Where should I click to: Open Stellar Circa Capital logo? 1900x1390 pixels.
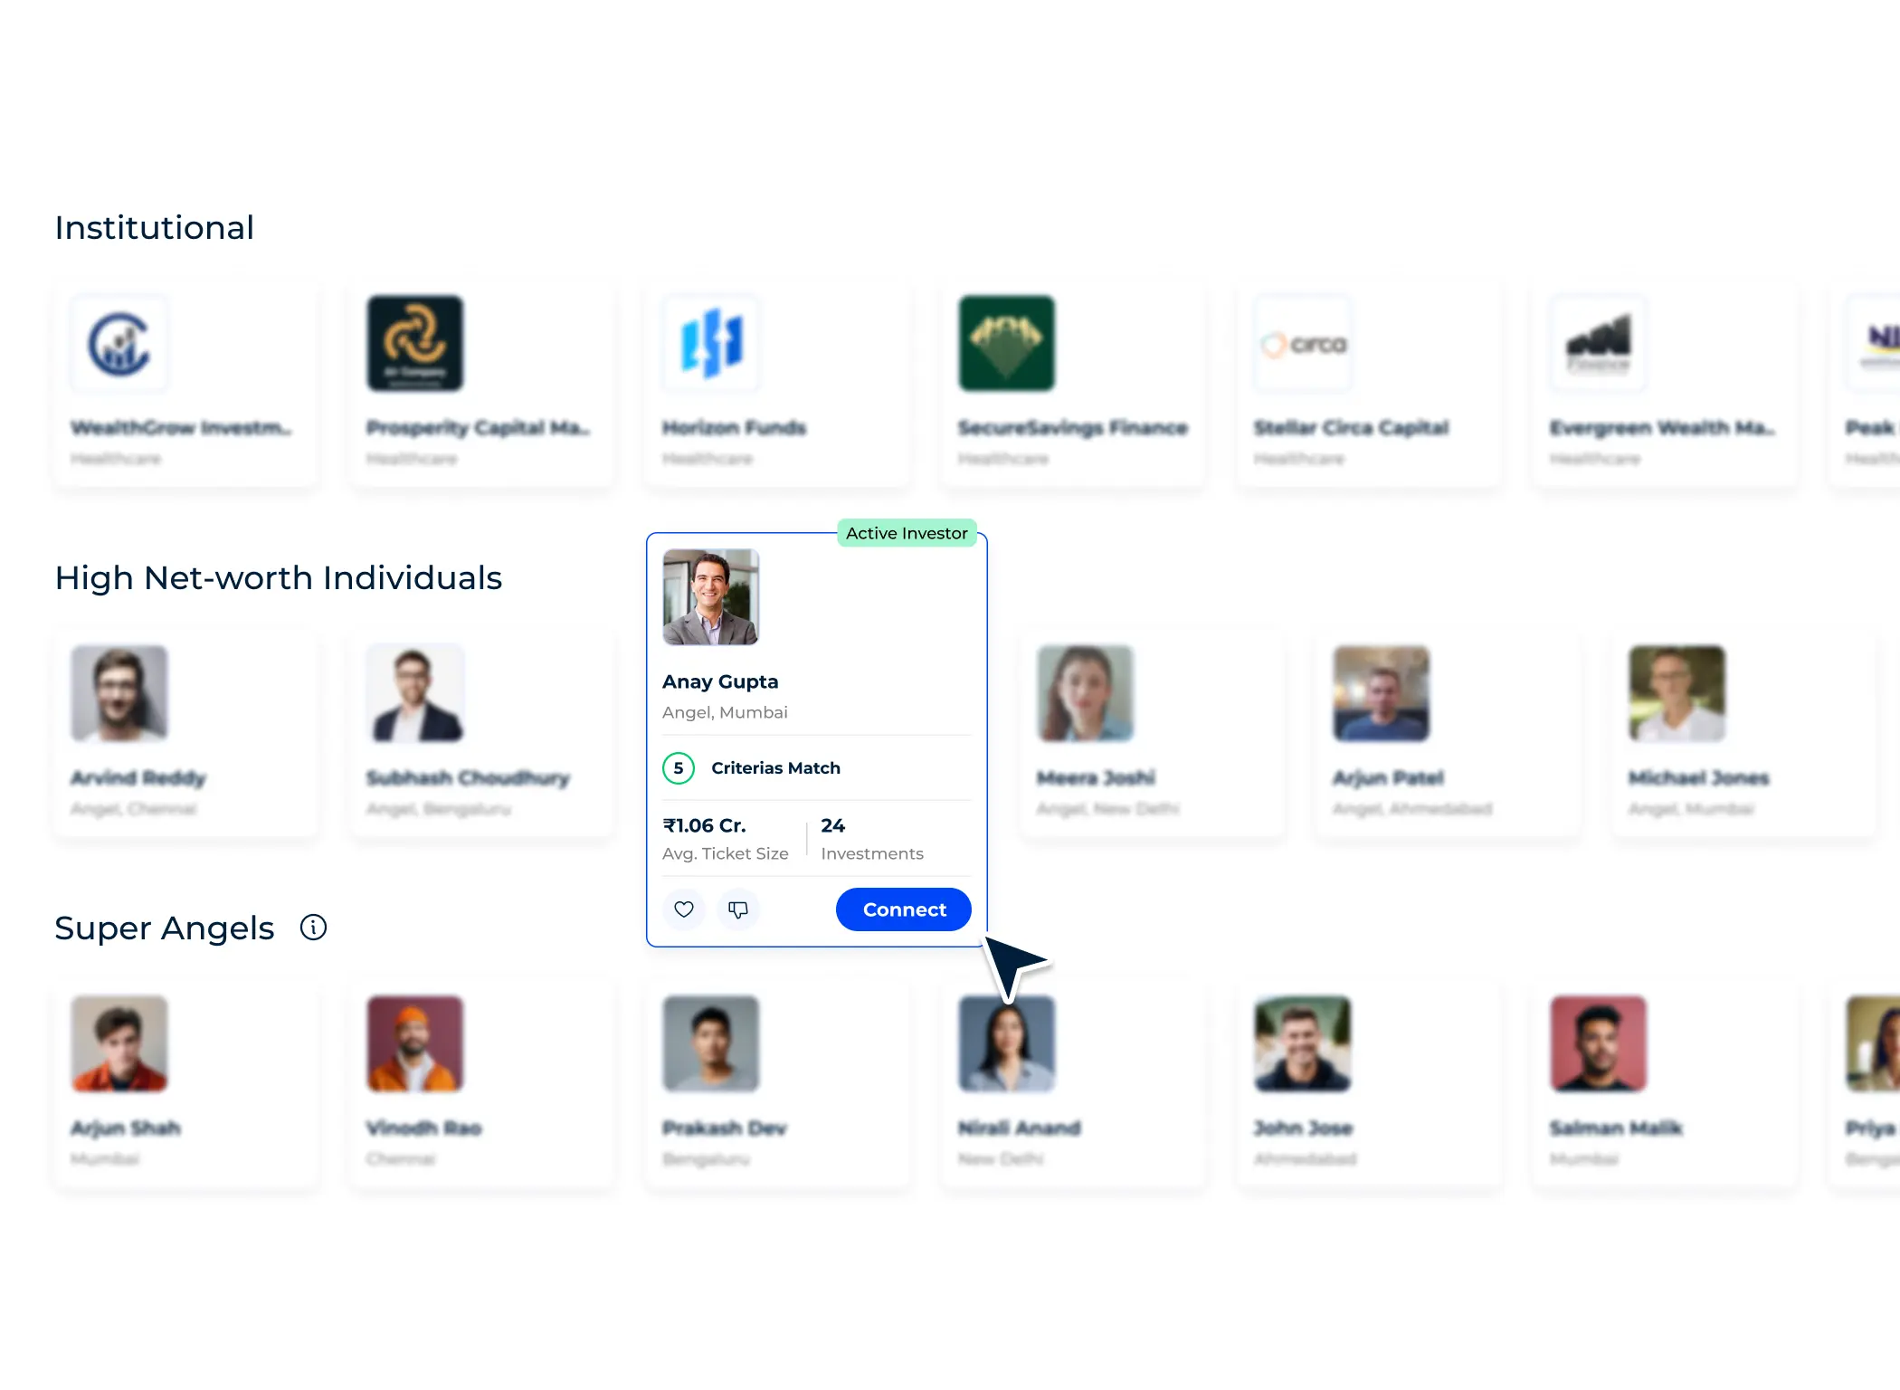pos(1303,344)
